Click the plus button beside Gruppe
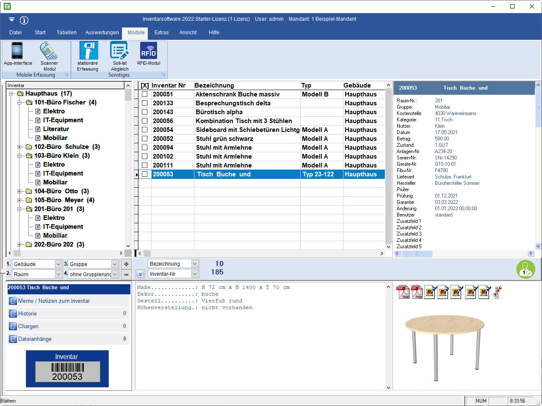 tap(126, 264)
